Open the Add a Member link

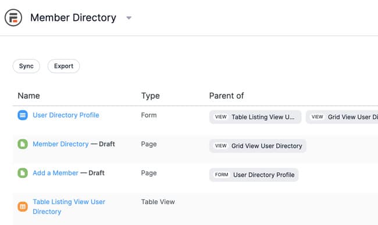tap(55, 173)
